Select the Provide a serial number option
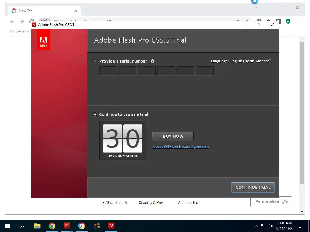Screen dimensions: 310x232 point(95,61)
